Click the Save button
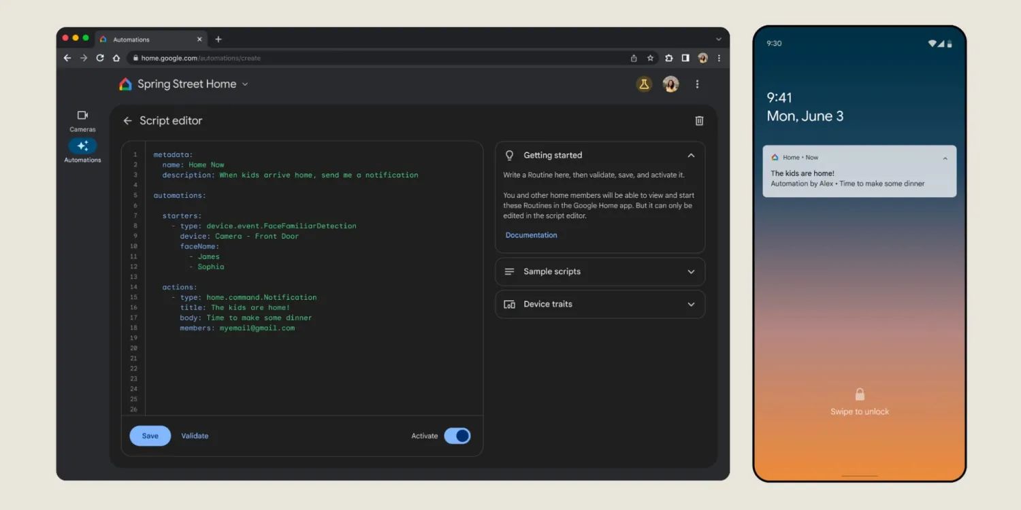The width and height of the screenshot is (1021, 510). click(150, 436)
